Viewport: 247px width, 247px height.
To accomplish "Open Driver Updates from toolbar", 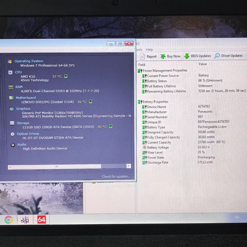I will coord(228,56).
